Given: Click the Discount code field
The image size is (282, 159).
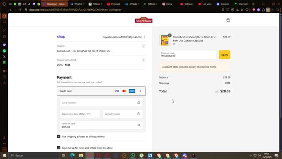Looking at the screenshot, I should coord(188,55).
